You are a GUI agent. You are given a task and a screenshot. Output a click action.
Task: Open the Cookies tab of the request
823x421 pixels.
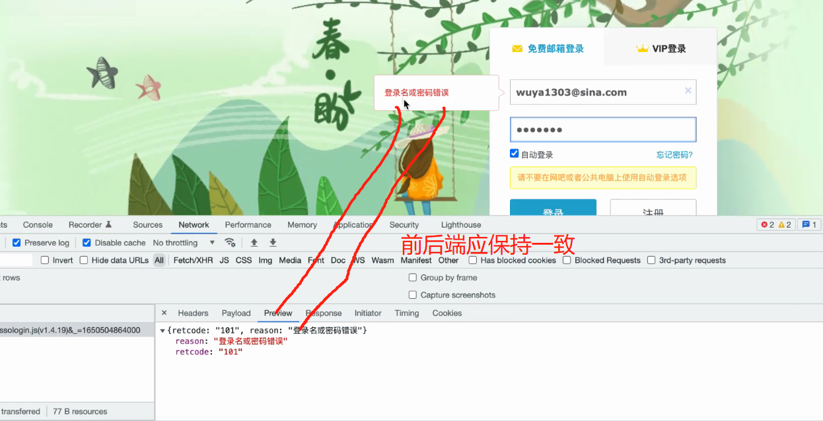pyautogui.click(x=447, y=313)
